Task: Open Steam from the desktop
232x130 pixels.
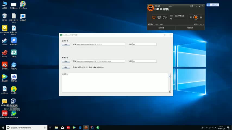Action: 4,41
